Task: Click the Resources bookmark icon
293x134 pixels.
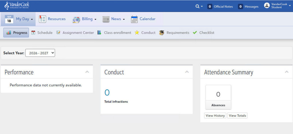Action: (x=42, y=19)
